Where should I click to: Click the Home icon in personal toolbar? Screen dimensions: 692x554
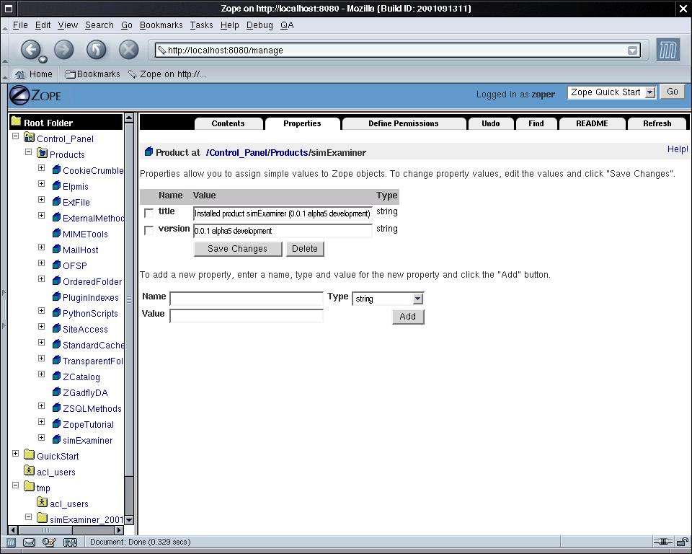click(20, 74)
